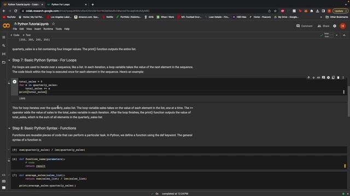Viewport: 350px width, 196px height.
Task: Open the Insert menu
Action: pos(38,29)
